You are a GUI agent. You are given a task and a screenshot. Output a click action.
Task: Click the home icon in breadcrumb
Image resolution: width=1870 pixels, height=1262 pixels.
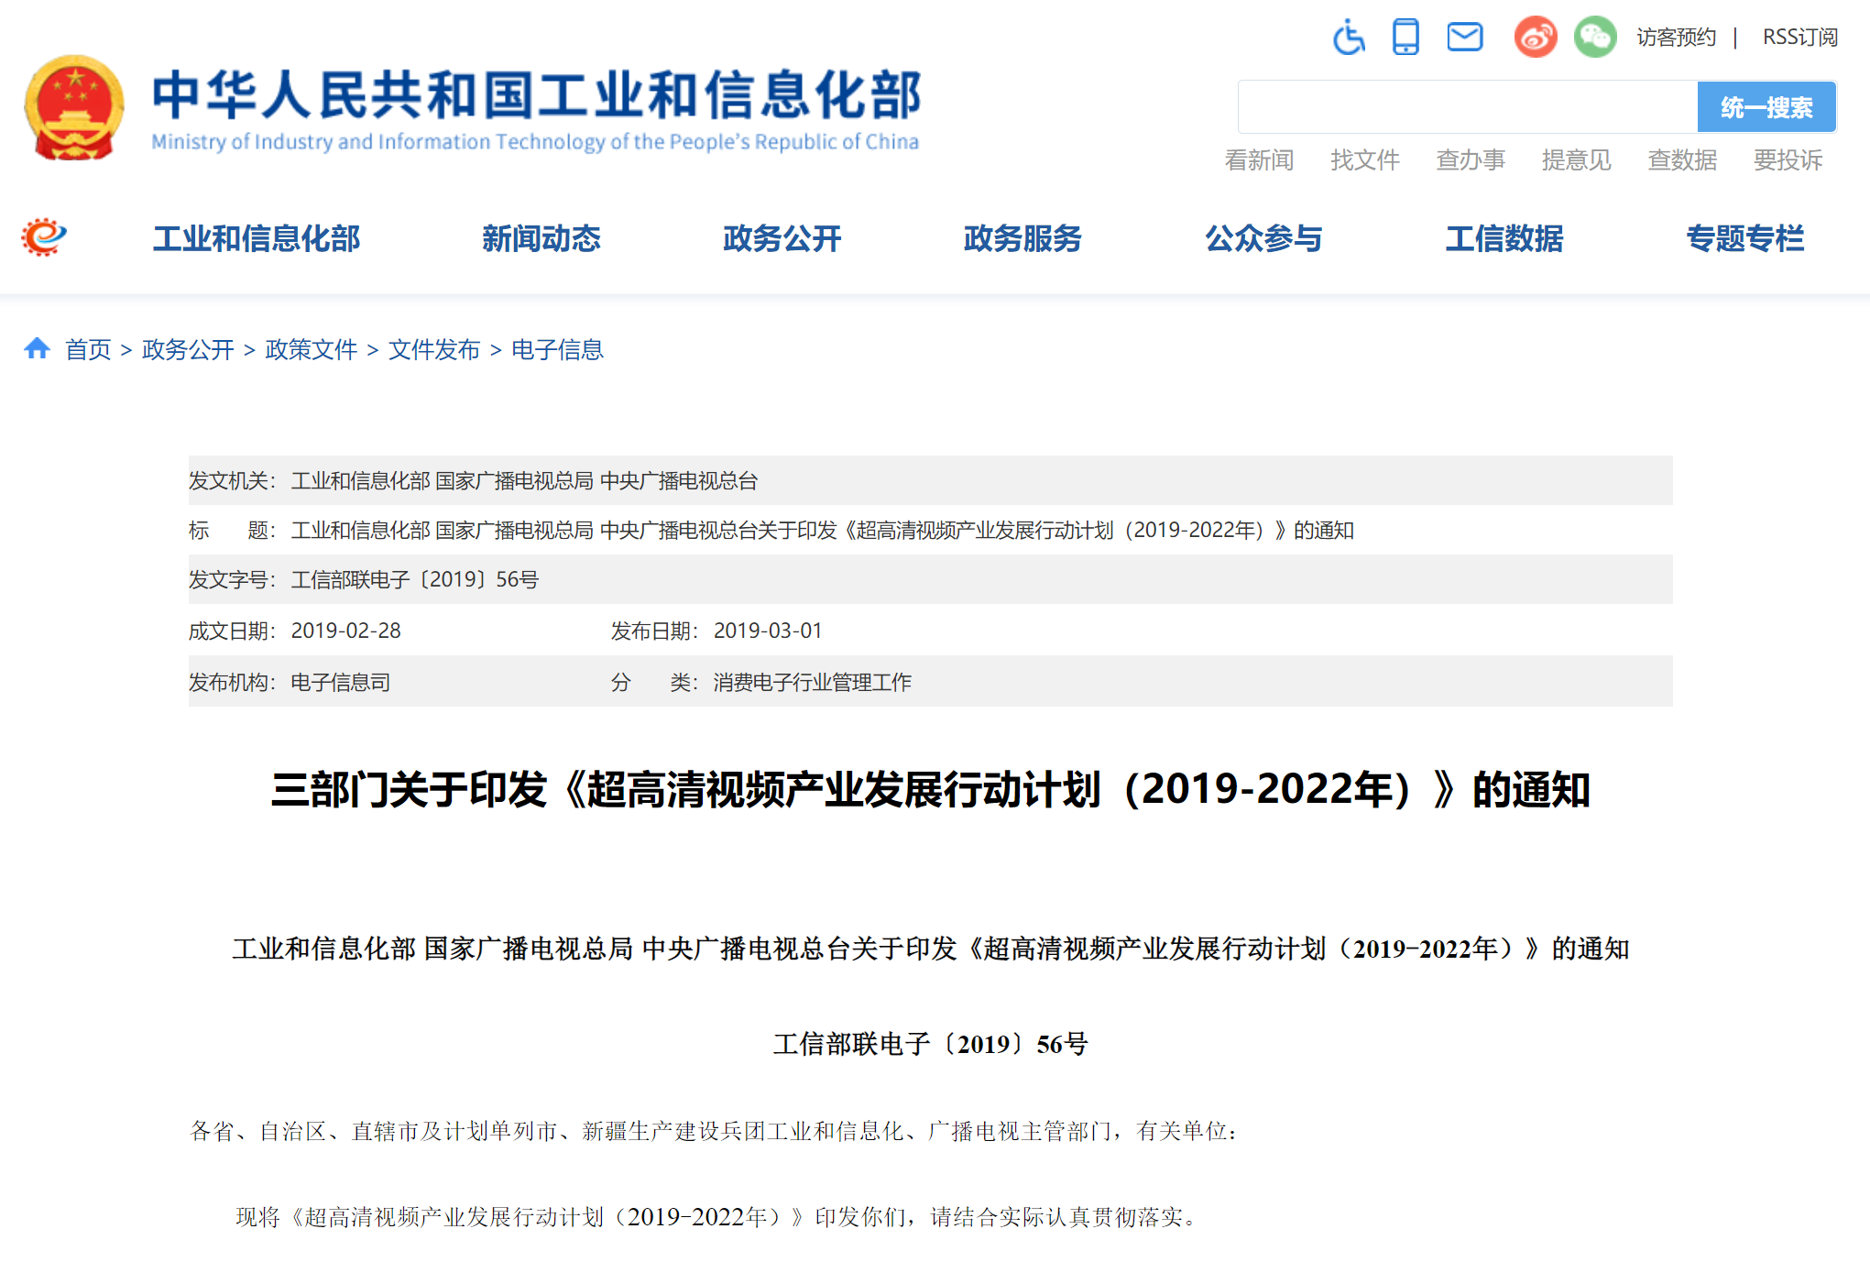[x=37, y=348]
